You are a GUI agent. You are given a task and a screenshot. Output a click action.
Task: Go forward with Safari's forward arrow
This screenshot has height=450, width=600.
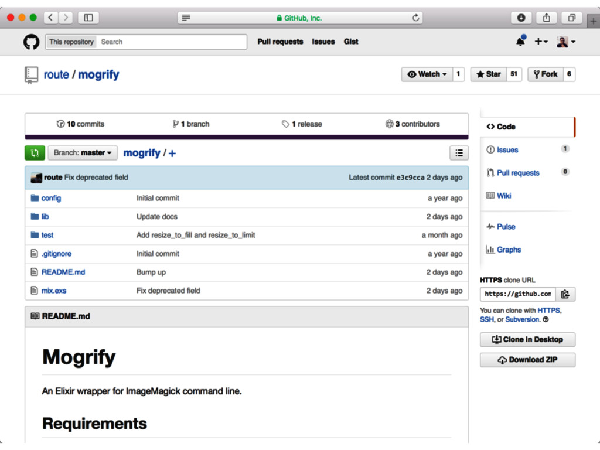tap(66, 18)
